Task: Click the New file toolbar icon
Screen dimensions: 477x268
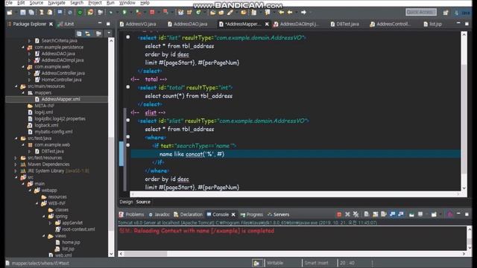Action: tap(10, 13)
